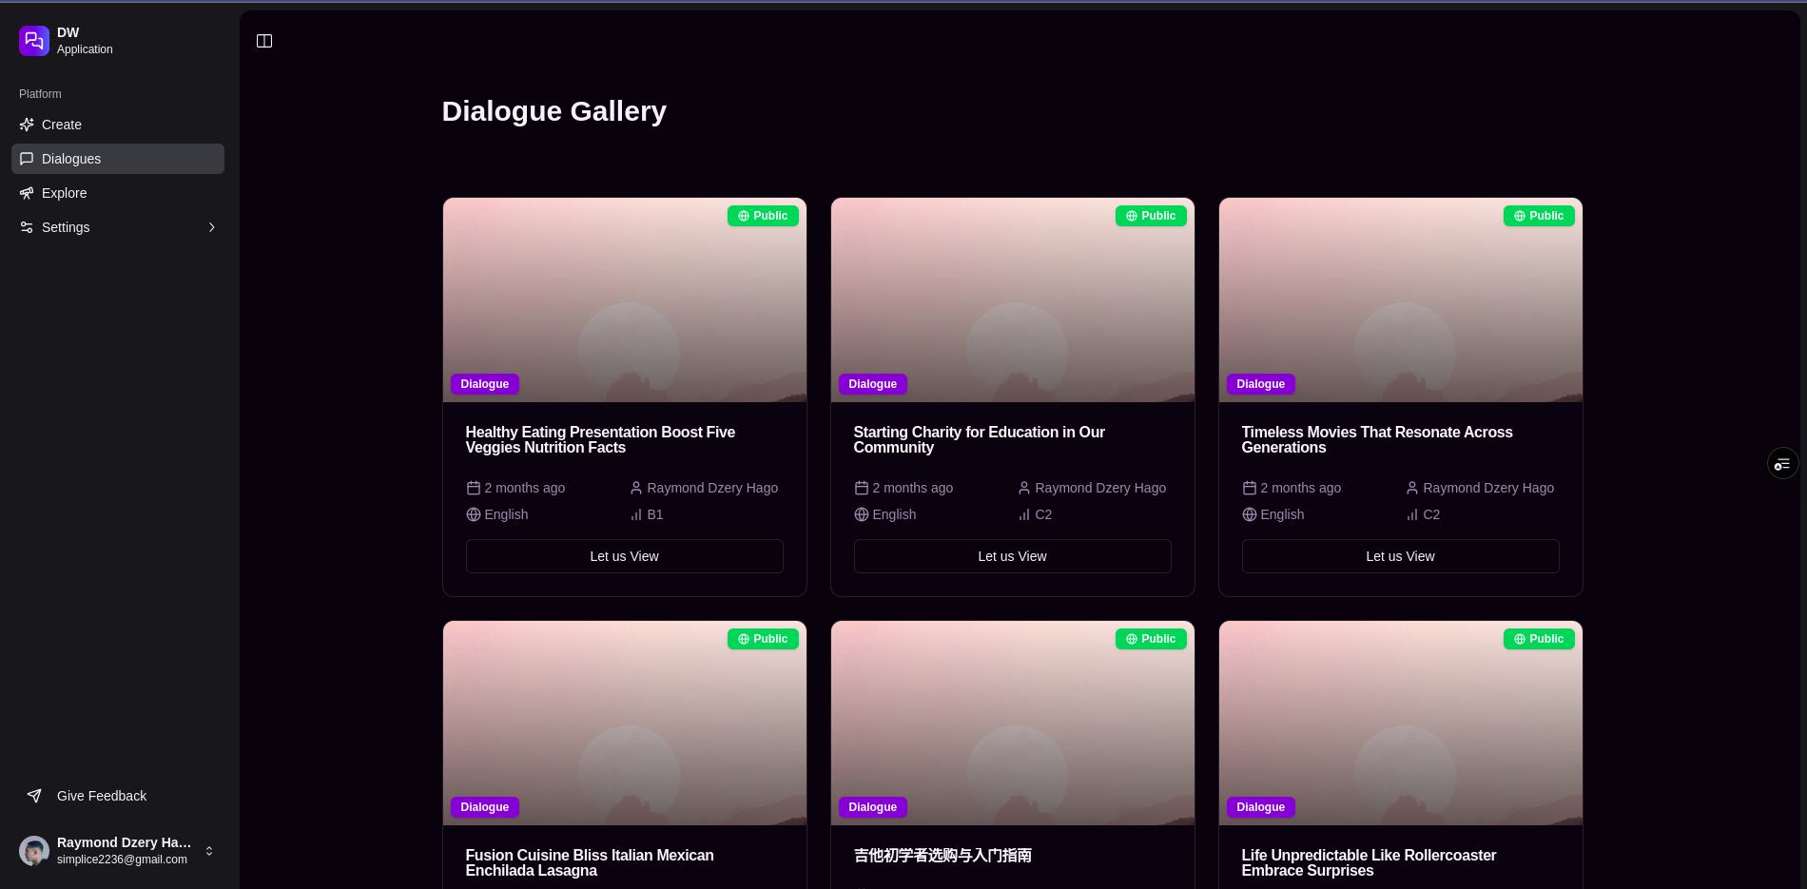Click Let us View on Starting Charity card

point(1013,556)
